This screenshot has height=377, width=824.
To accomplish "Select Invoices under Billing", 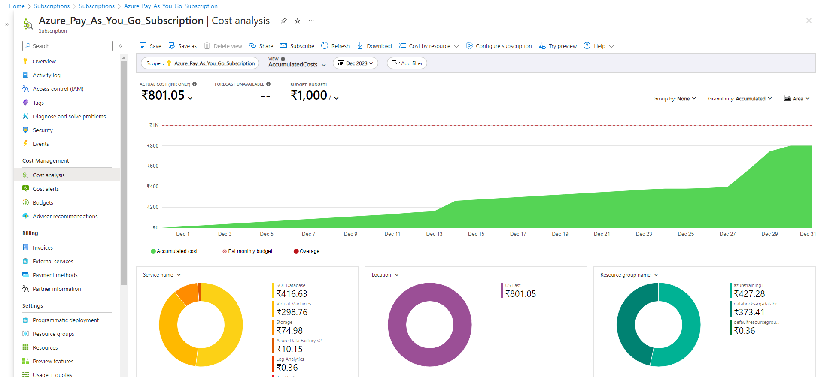I will click(x=43, y=247).
